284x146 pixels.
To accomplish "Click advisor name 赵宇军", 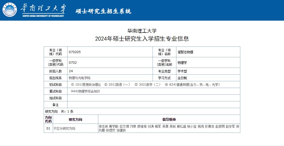I will [x=230, y=126].
